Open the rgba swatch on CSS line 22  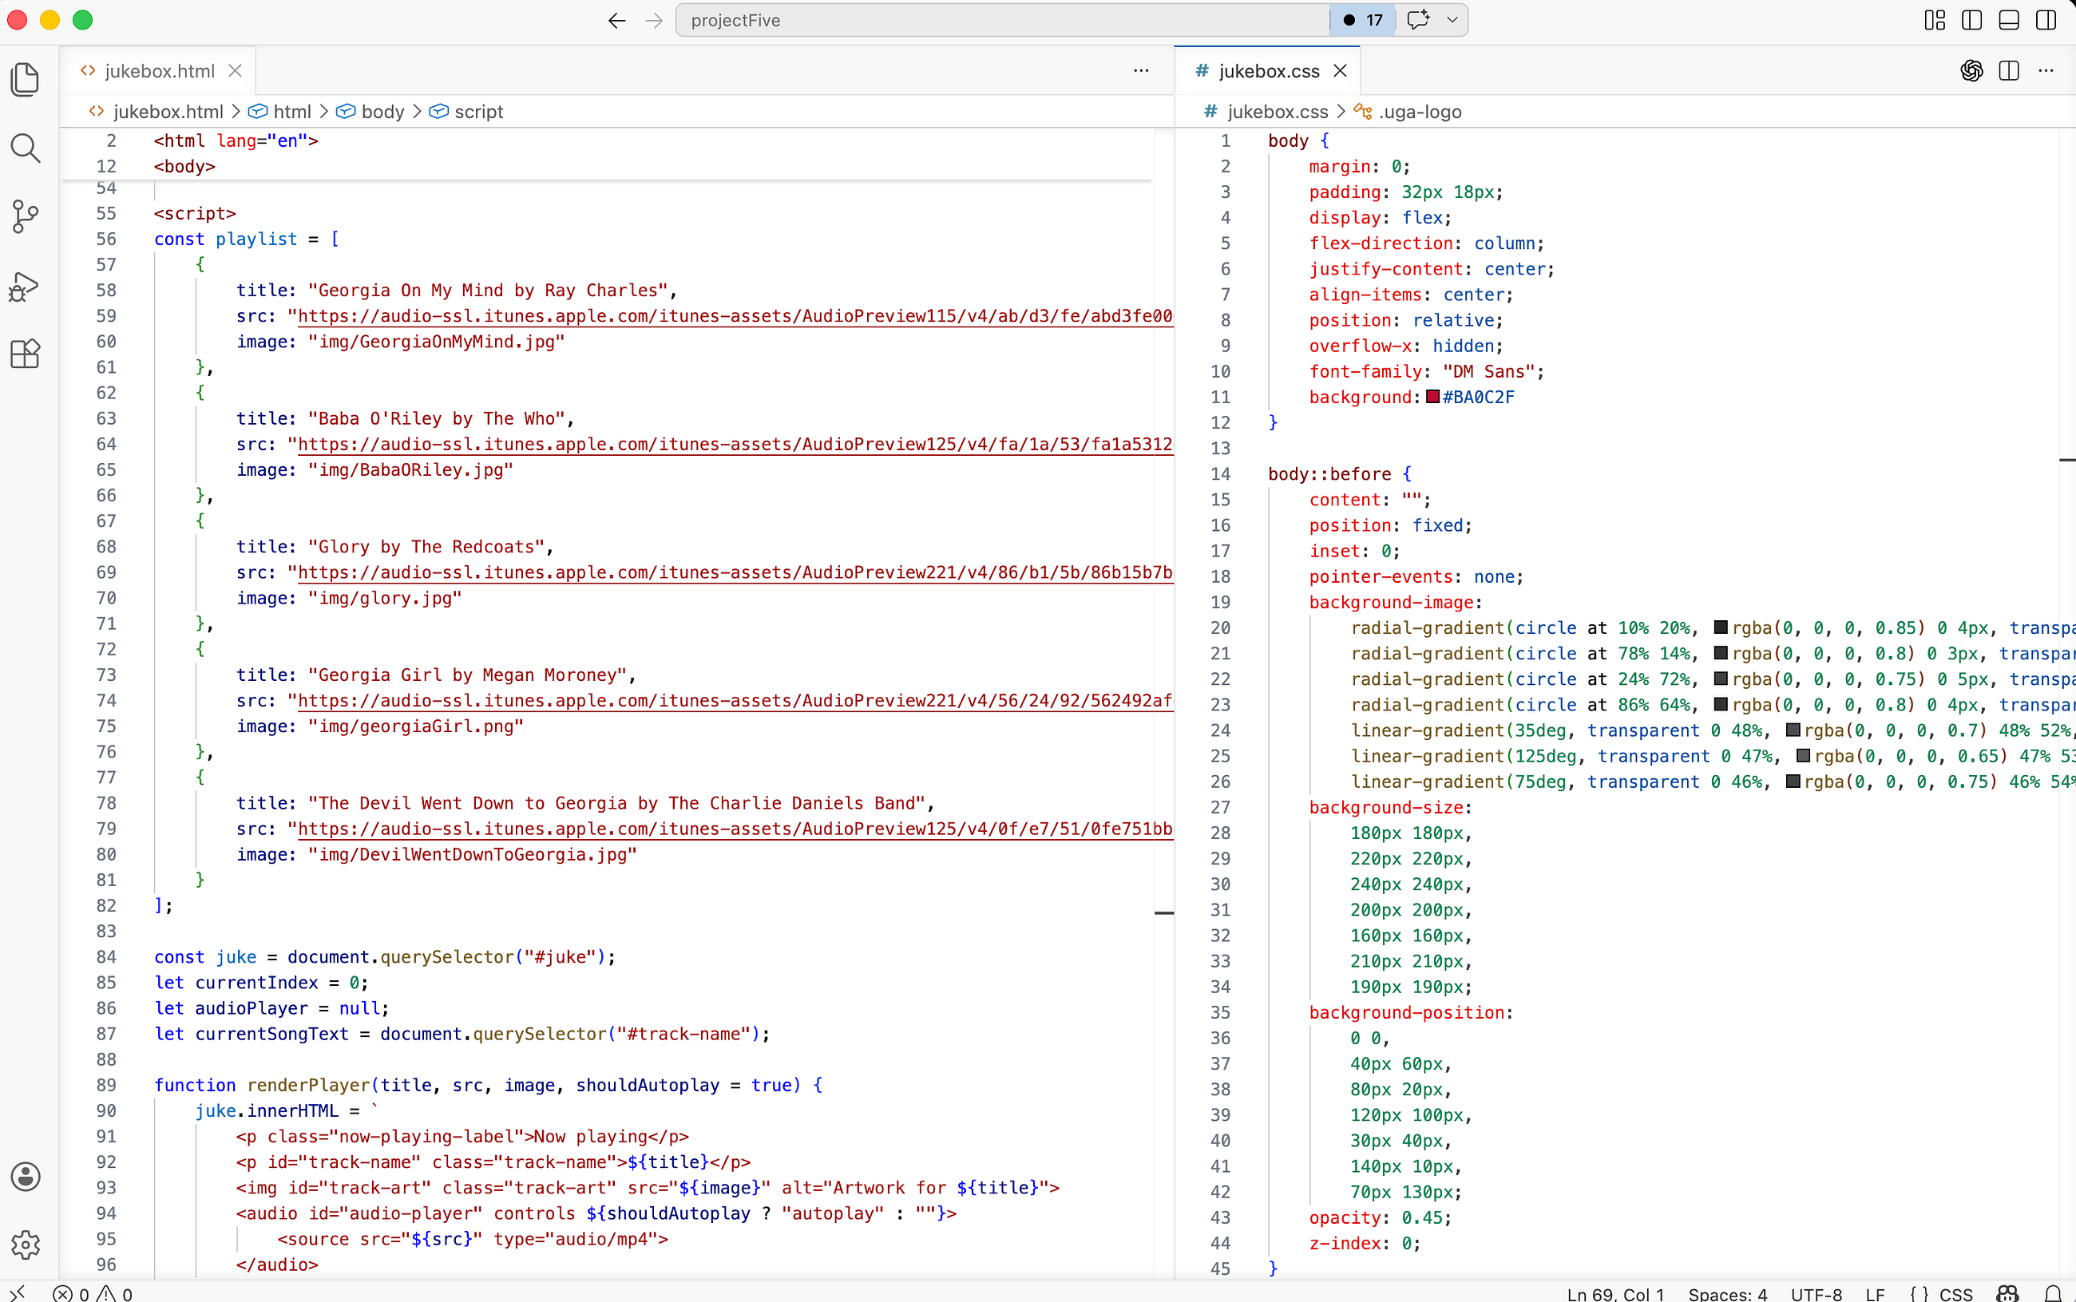[x=1721, y=679]
